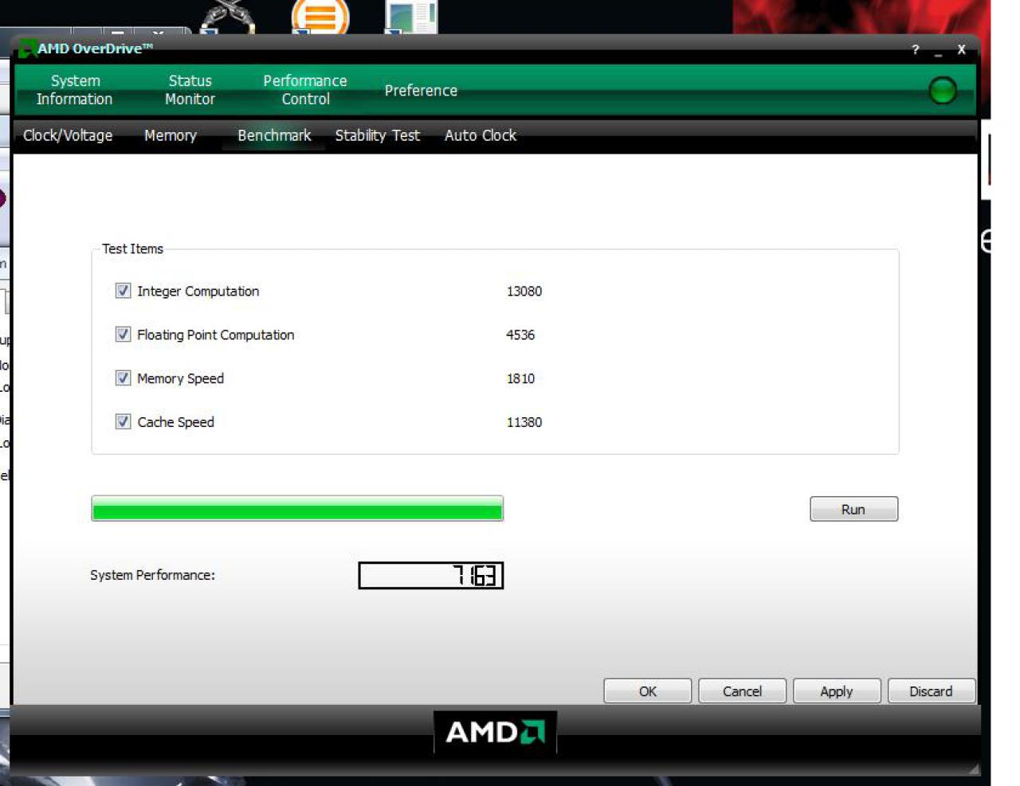This screenshot has height=786, width=1020.
Task: Click the AMD logo at the bottom
Action: 495,731
